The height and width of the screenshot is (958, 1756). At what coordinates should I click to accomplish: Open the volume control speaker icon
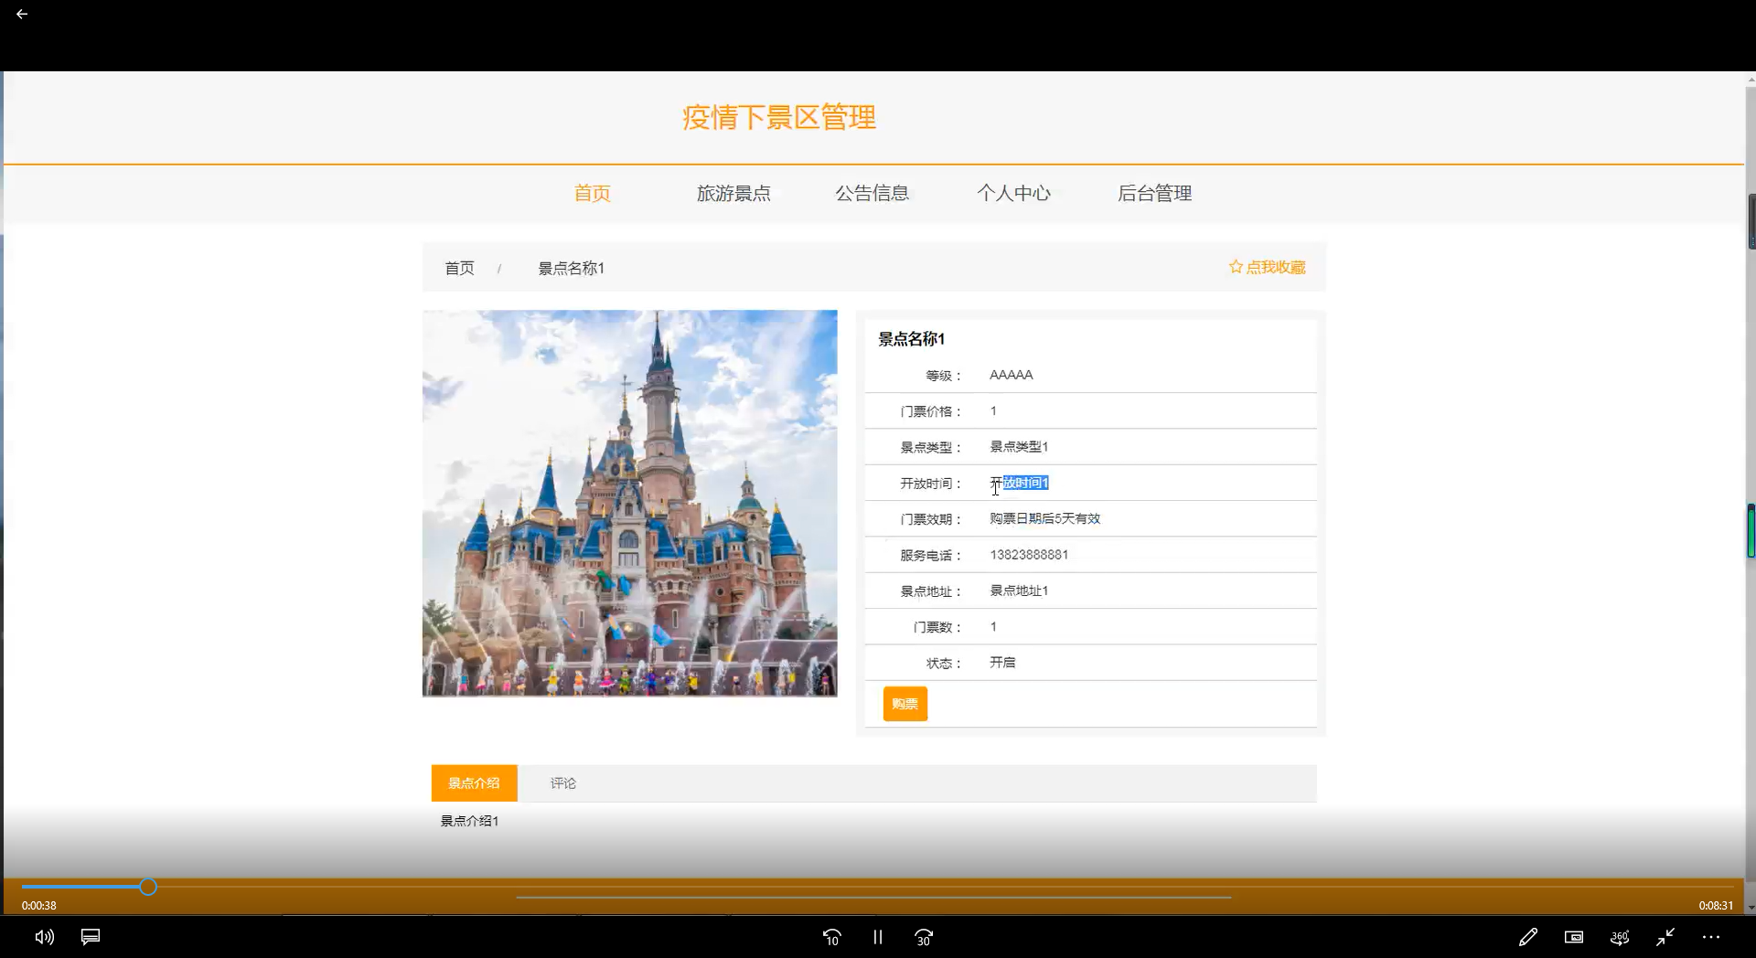tap(44, 937)
